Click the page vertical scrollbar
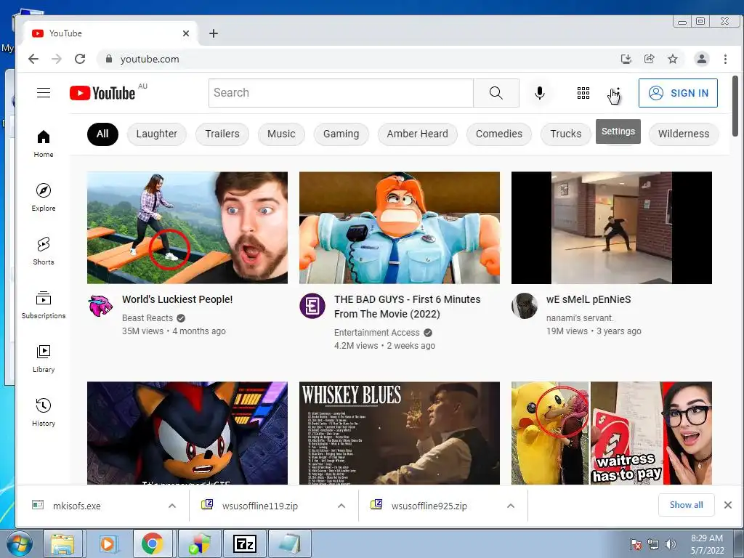The height and width of the screenshot is (558, 744). [x=735, y=105]
